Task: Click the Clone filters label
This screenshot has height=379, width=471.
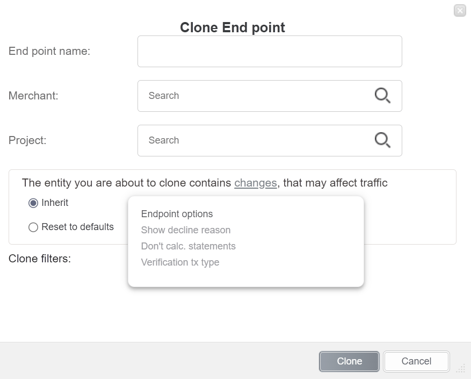Action: [40, 259]
